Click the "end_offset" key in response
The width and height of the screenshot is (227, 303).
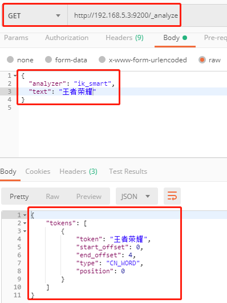click(99, 256)
